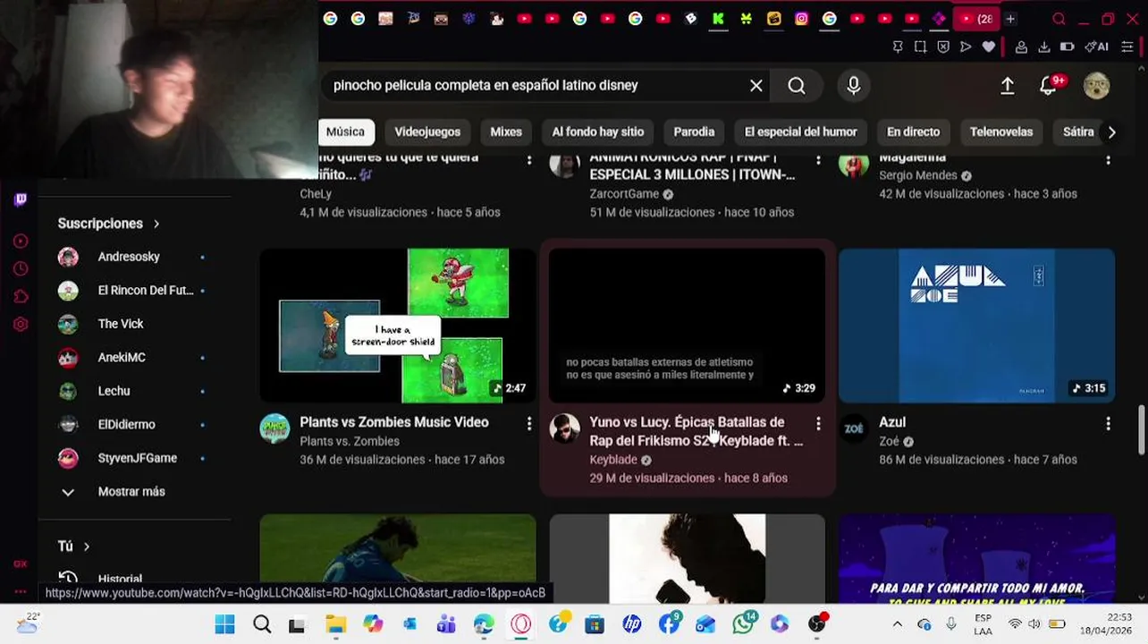Select the En directo filter chip
Viewport: 1148px width, 644px height.
[913, 131]
